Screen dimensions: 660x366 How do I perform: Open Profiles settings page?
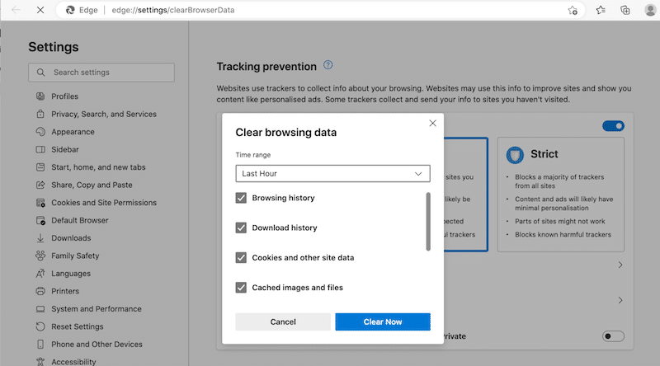tap(65, 96)
